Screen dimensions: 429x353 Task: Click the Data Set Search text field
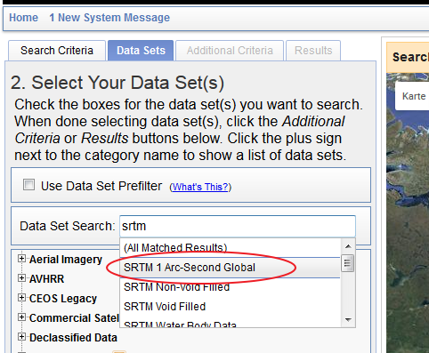(x=238, y=226)
